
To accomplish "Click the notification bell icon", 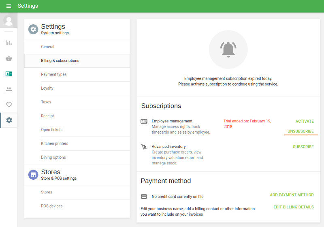I will click(x=228, y=50).
